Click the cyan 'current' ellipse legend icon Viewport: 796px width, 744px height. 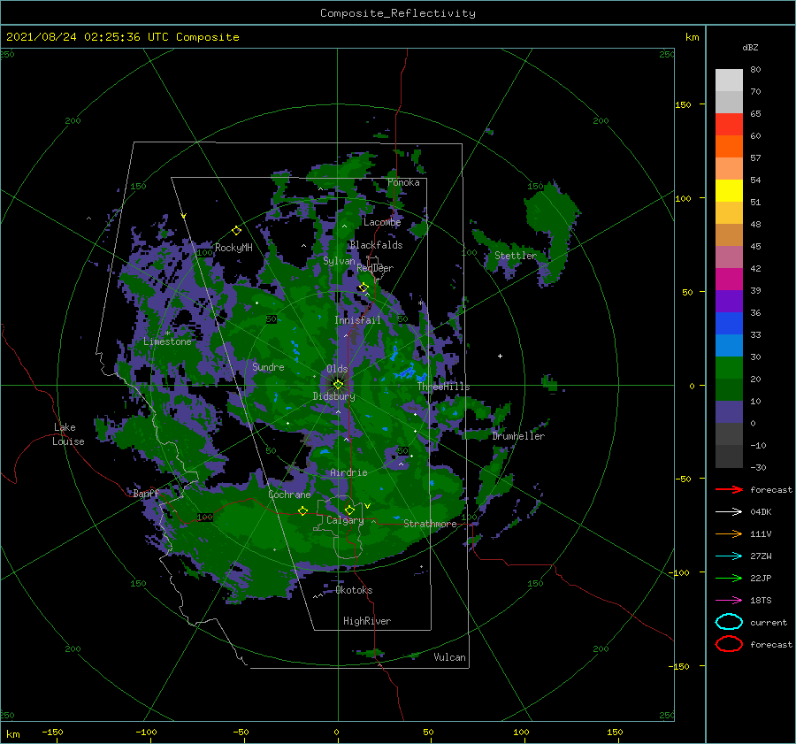(x=729, y=622)
